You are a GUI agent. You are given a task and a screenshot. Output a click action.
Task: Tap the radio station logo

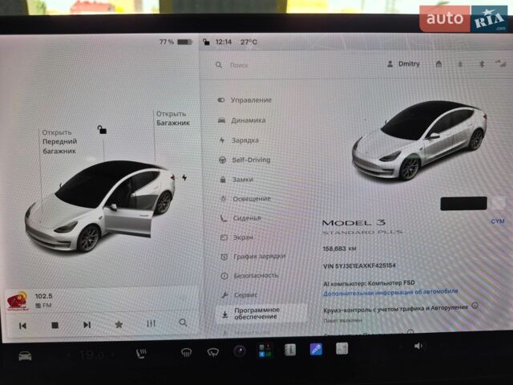point(17,301)
